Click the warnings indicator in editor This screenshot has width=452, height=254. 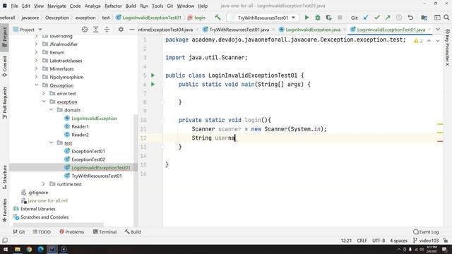tap(418, 41)
